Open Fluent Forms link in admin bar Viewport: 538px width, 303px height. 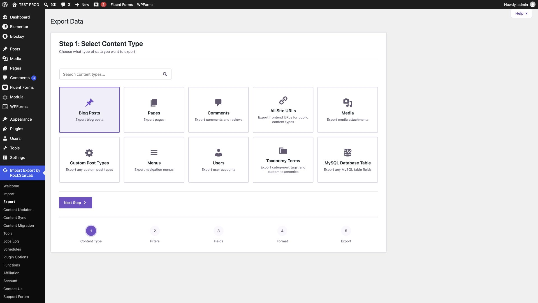(x=122, y=4)
